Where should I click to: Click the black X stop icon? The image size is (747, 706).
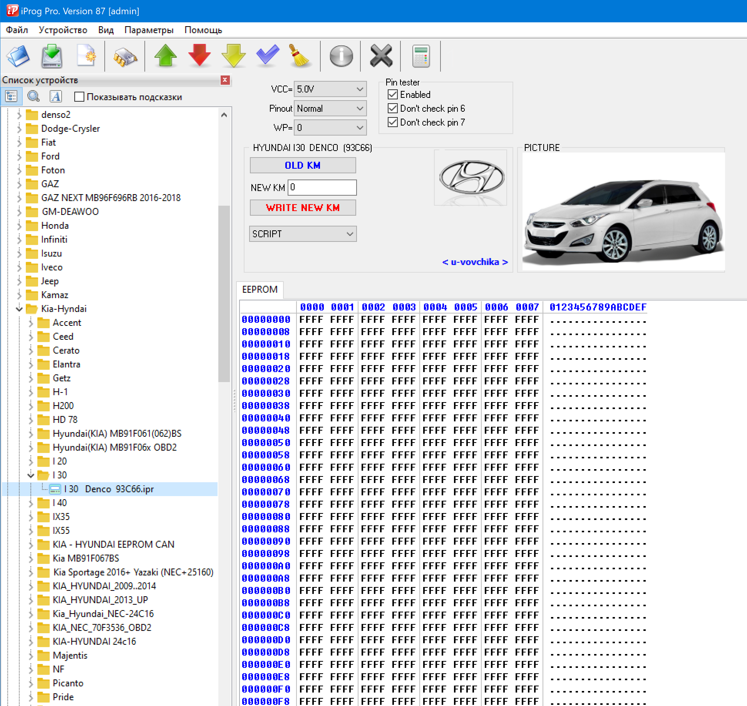(381, 56)
